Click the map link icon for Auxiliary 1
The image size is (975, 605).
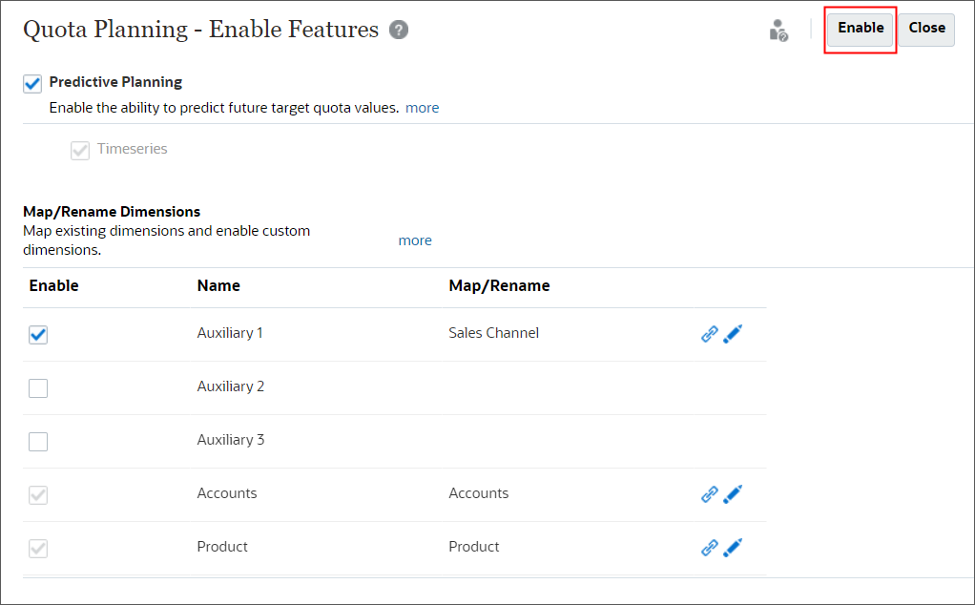click(x=709, y=334)
